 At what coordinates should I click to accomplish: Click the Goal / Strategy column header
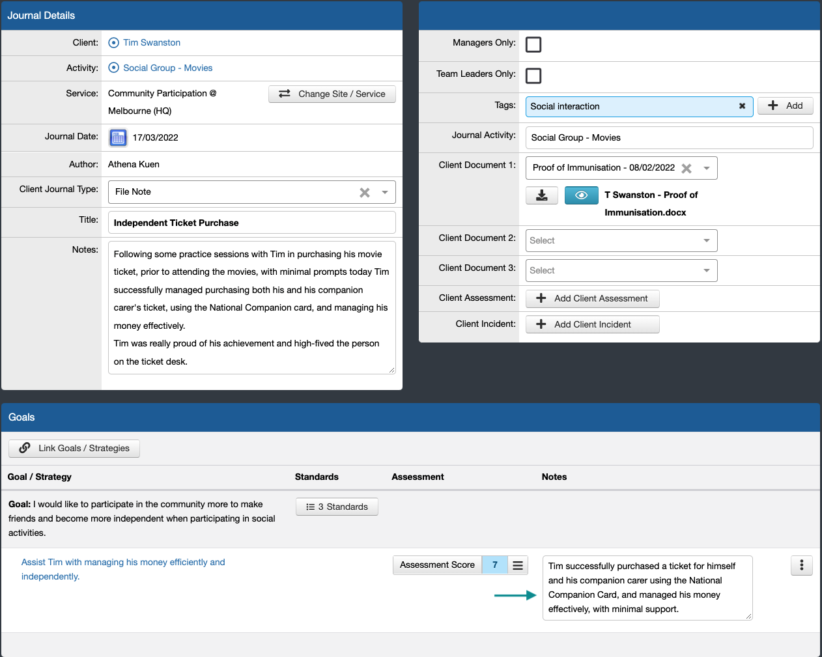pos(40,477)
